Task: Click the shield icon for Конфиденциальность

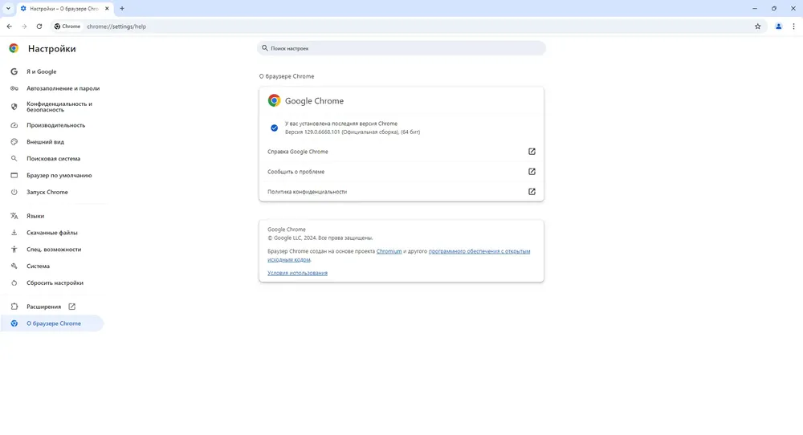Action: (14, 107)
